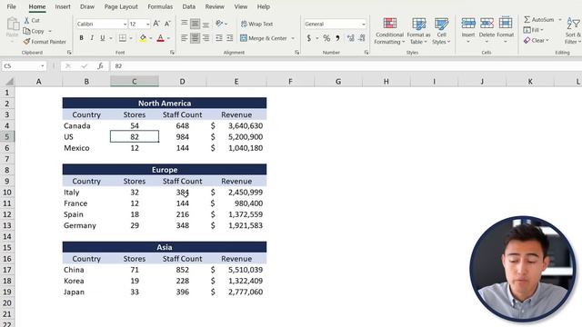Viewport: 582px width, 327px height.
Task: Click the Bottom Align icon
Action: (x=206, y=24)
